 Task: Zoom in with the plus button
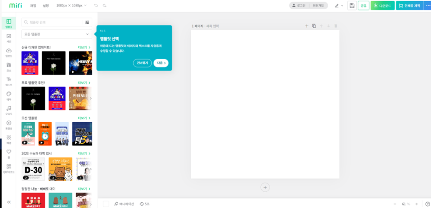tap(417, 204)
